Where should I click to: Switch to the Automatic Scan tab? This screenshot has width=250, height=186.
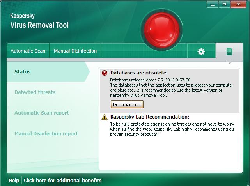[28, 51]
